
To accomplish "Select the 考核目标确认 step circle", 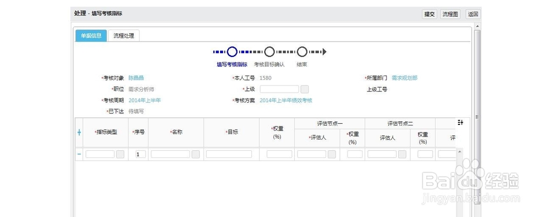I will (269, 52).
